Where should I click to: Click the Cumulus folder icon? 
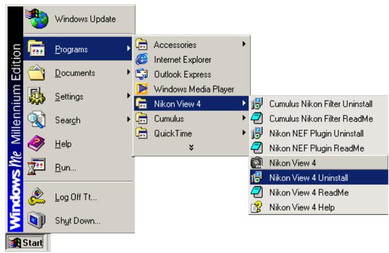pyautogui.click(x=142, y=118)
